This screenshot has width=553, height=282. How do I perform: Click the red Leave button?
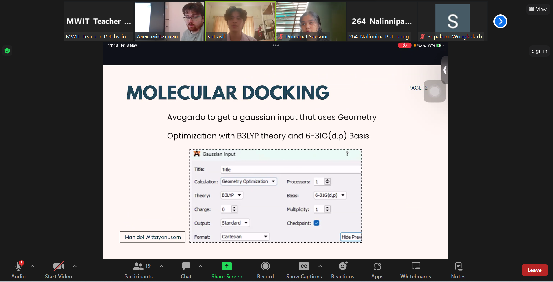pyautogui.click(x=534, y=270)
